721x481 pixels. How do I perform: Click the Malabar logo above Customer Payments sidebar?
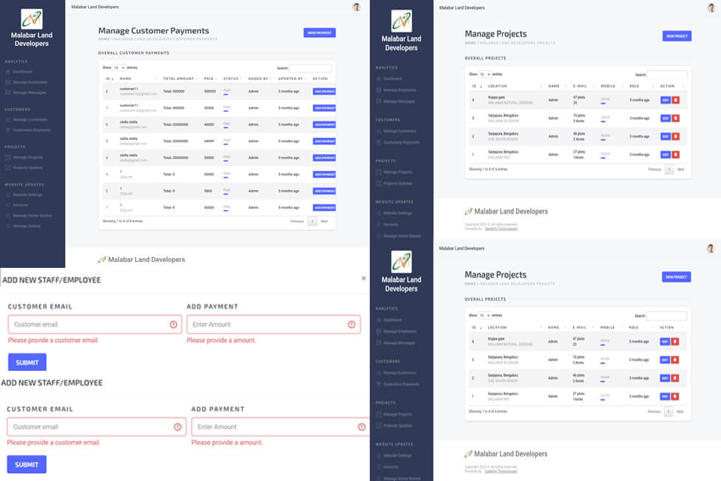coord(32,19)
